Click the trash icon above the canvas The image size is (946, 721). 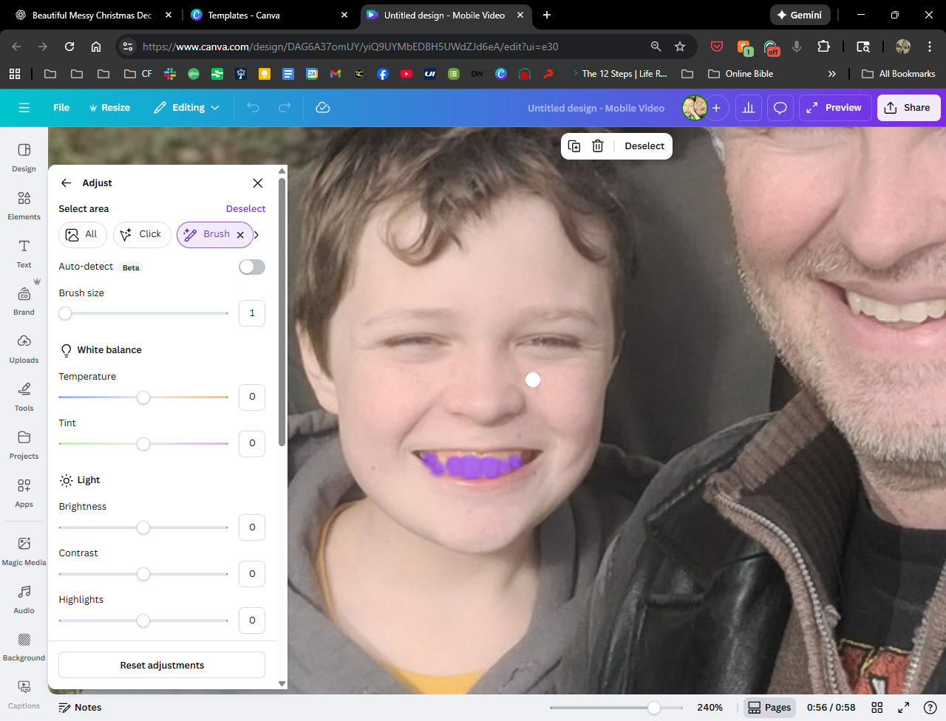click(x=598, y=146)
